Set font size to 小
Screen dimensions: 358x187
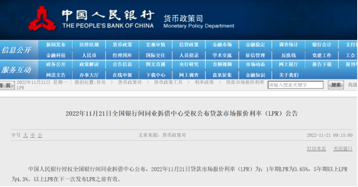tap(40, 135)
